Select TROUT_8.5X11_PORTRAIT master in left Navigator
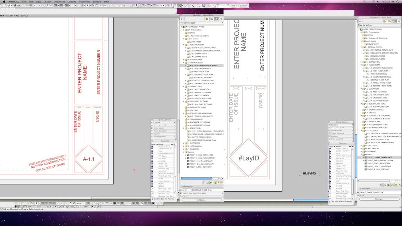The width and height of the screenshot is (402, 226). (x=200, y=167)
